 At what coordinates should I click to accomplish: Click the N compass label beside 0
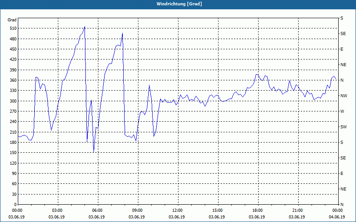point(342,205)
